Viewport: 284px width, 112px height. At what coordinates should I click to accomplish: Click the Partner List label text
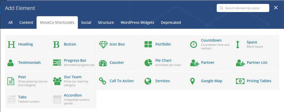257,63
